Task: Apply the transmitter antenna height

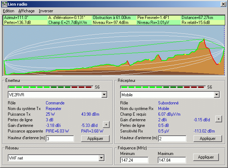Action: (x=95, y=138)
